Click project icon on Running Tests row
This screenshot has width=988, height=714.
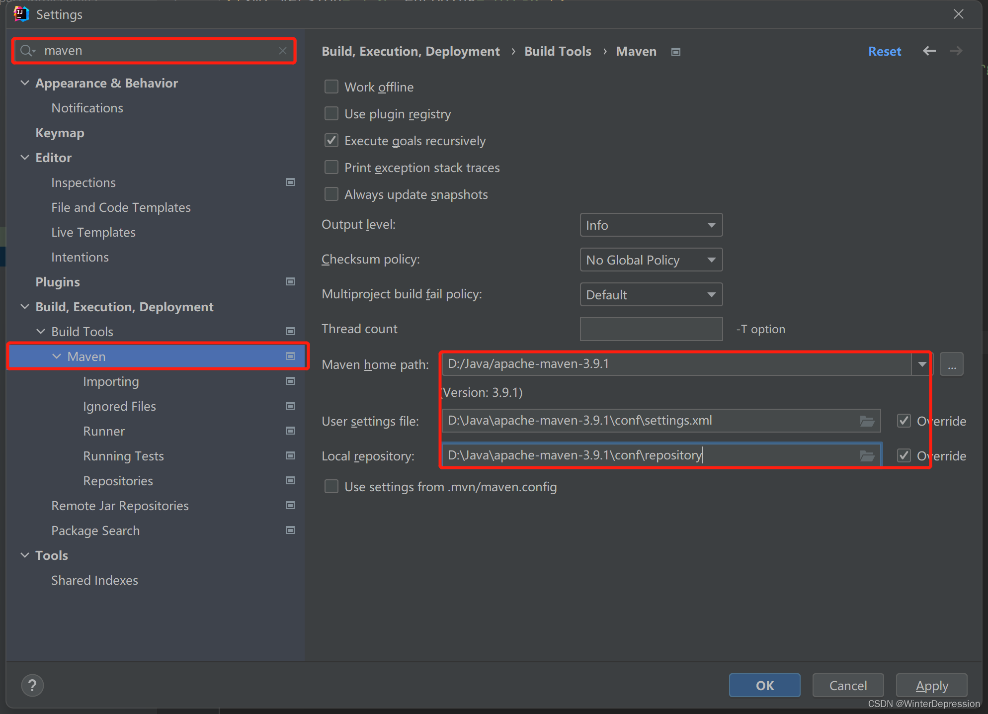[290, 455]
